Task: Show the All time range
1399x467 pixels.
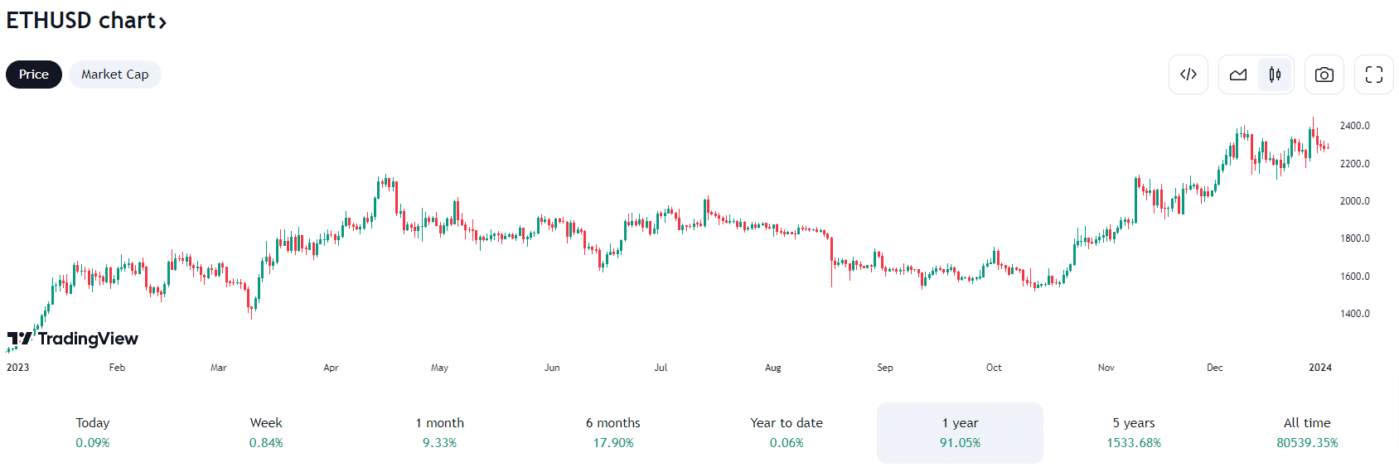Action: pos(1307,432)
